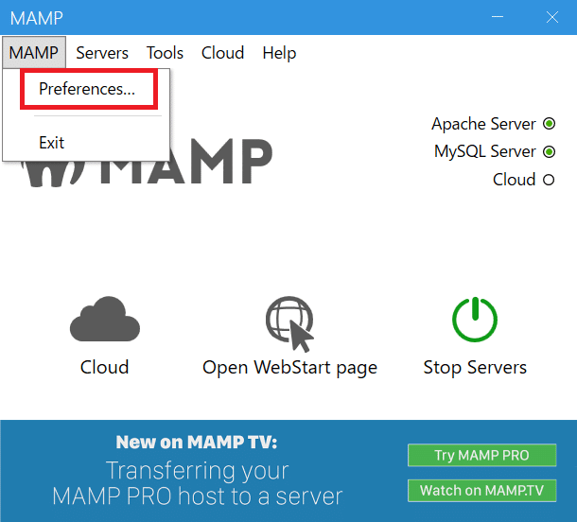The width and height of the screenshot is (577, 522).
Task: Click the Try MAMP PRO button
Action: 481,455
